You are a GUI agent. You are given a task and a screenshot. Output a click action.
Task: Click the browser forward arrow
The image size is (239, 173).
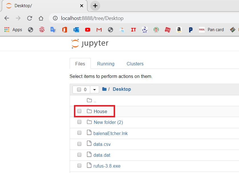pos(18,18)
